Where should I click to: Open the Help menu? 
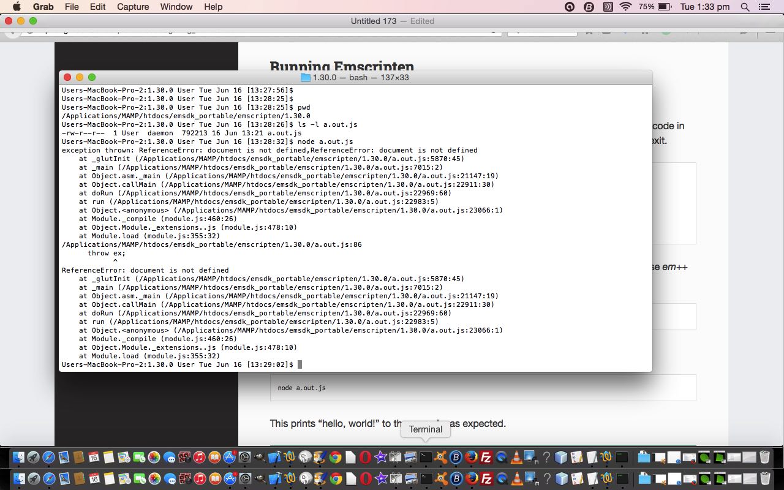click(x=213, y=7)
